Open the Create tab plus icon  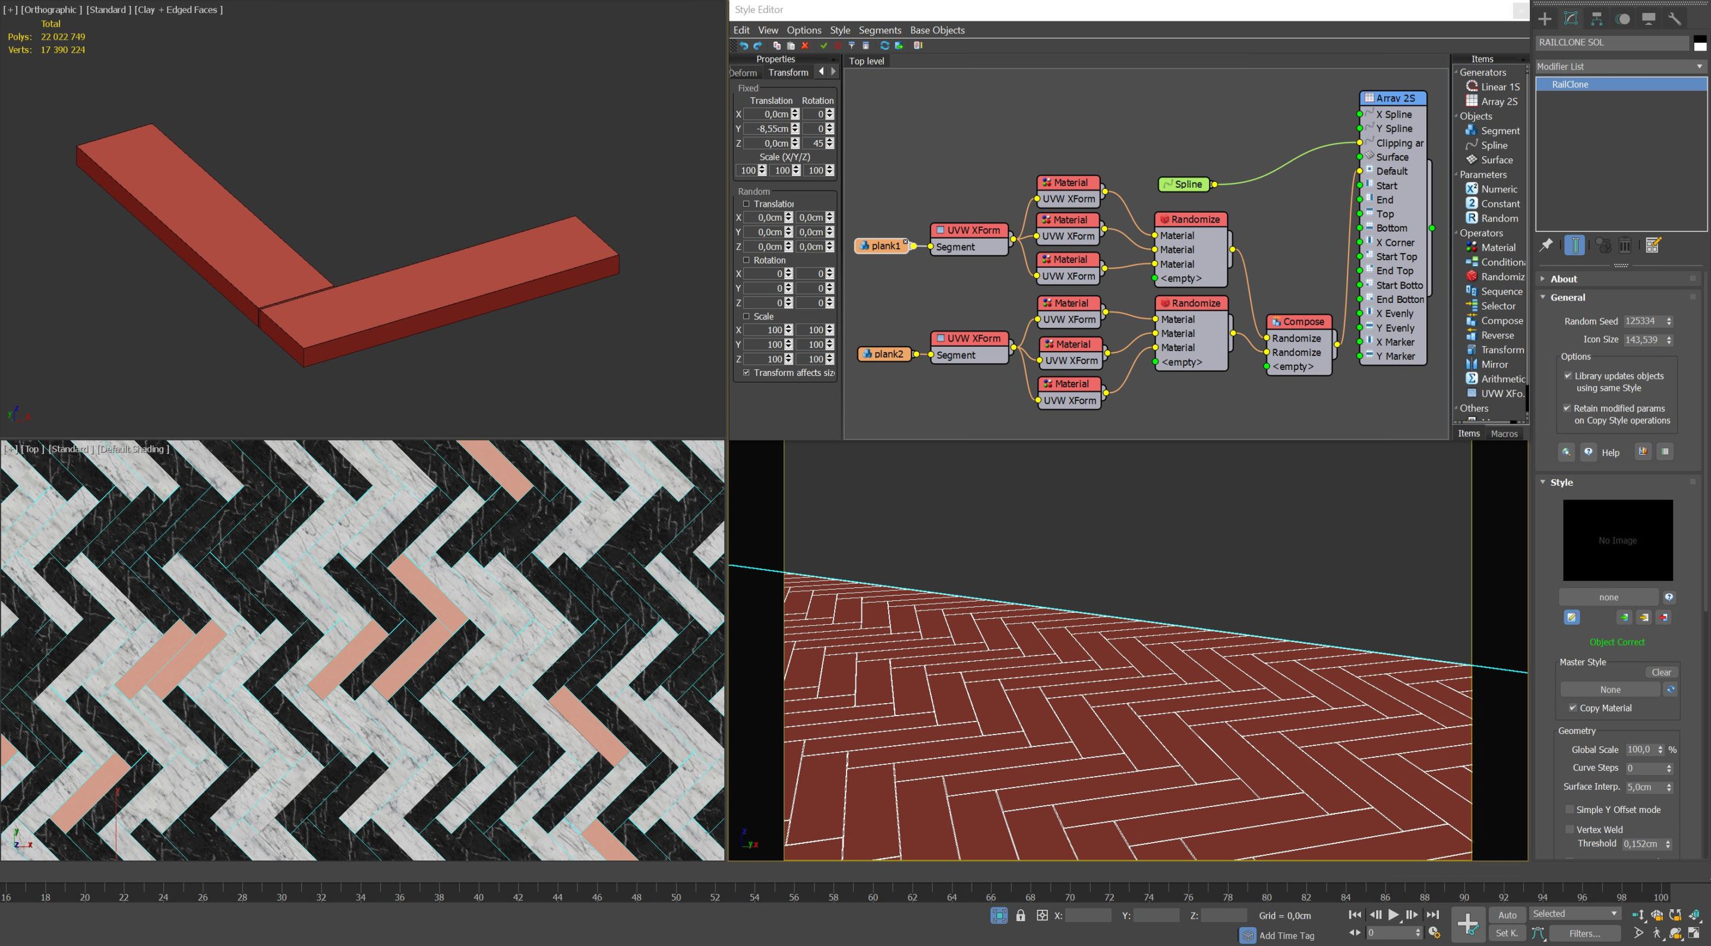coord(1545,19)
